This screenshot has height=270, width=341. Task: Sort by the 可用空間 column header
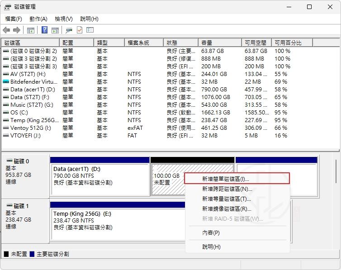click(257, 43)
